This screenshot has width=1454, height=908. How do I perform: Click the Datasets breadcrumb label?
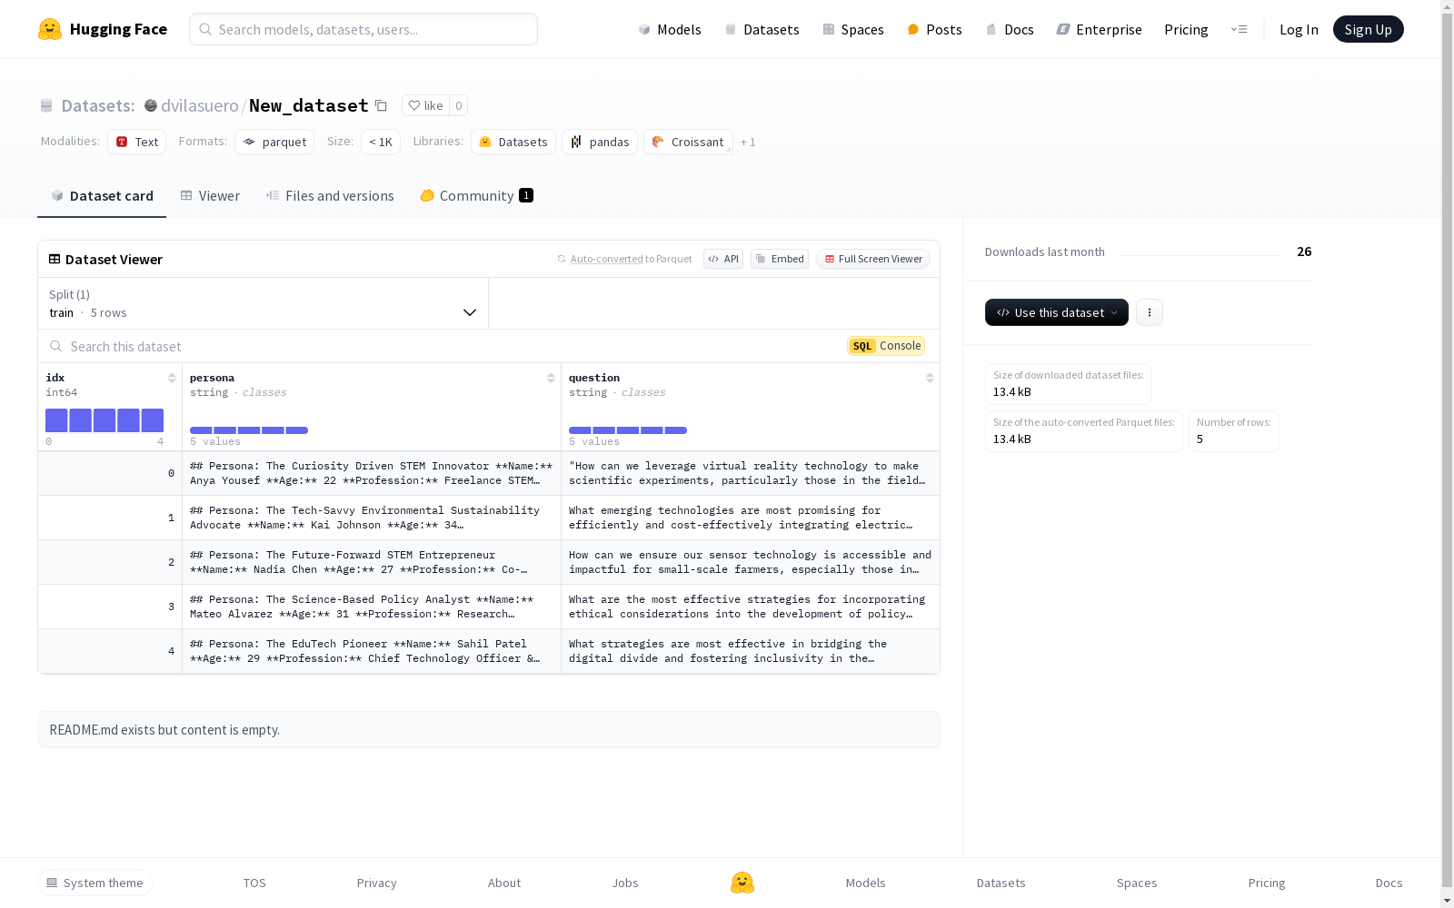pos(98,105)
